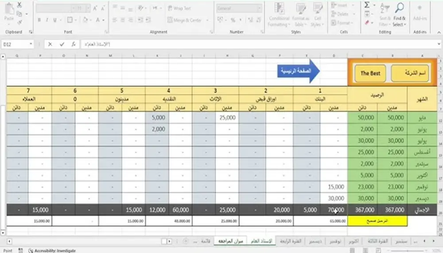
Task: Click the Name Box showing D12
Action: click(x=17, y=44)
